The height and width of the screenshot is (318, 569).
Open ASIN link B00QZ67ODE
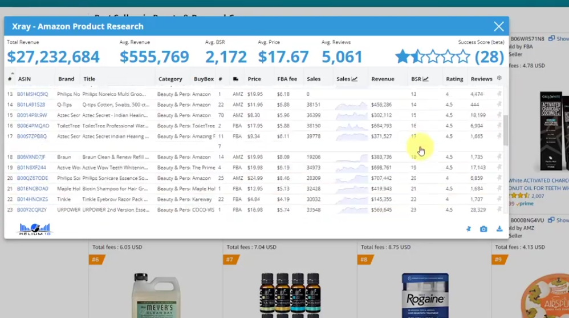[x=32, y=178]
